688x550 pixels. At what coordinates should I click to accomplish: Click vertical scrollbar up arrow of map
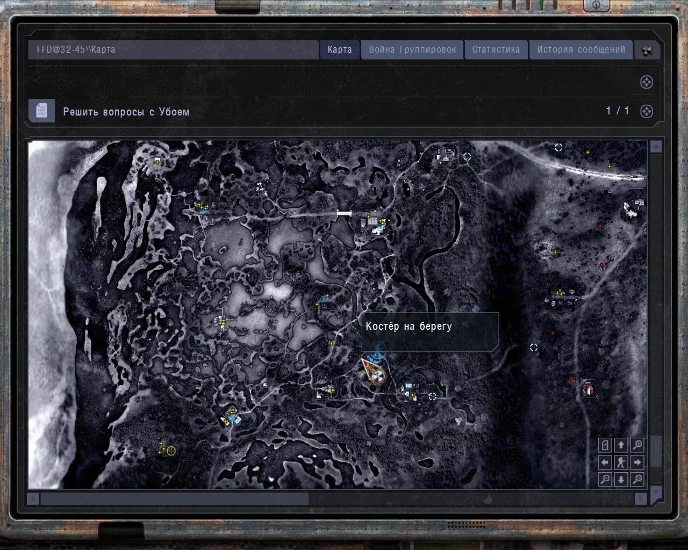[656, 147]
